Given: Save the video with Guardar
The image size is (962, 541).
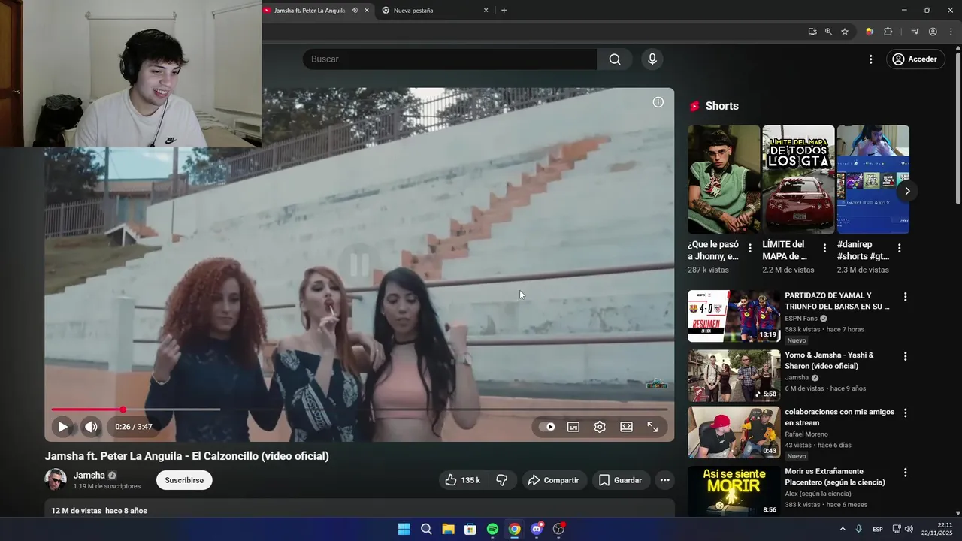Looking at the screenshot, I should (621, 480).
